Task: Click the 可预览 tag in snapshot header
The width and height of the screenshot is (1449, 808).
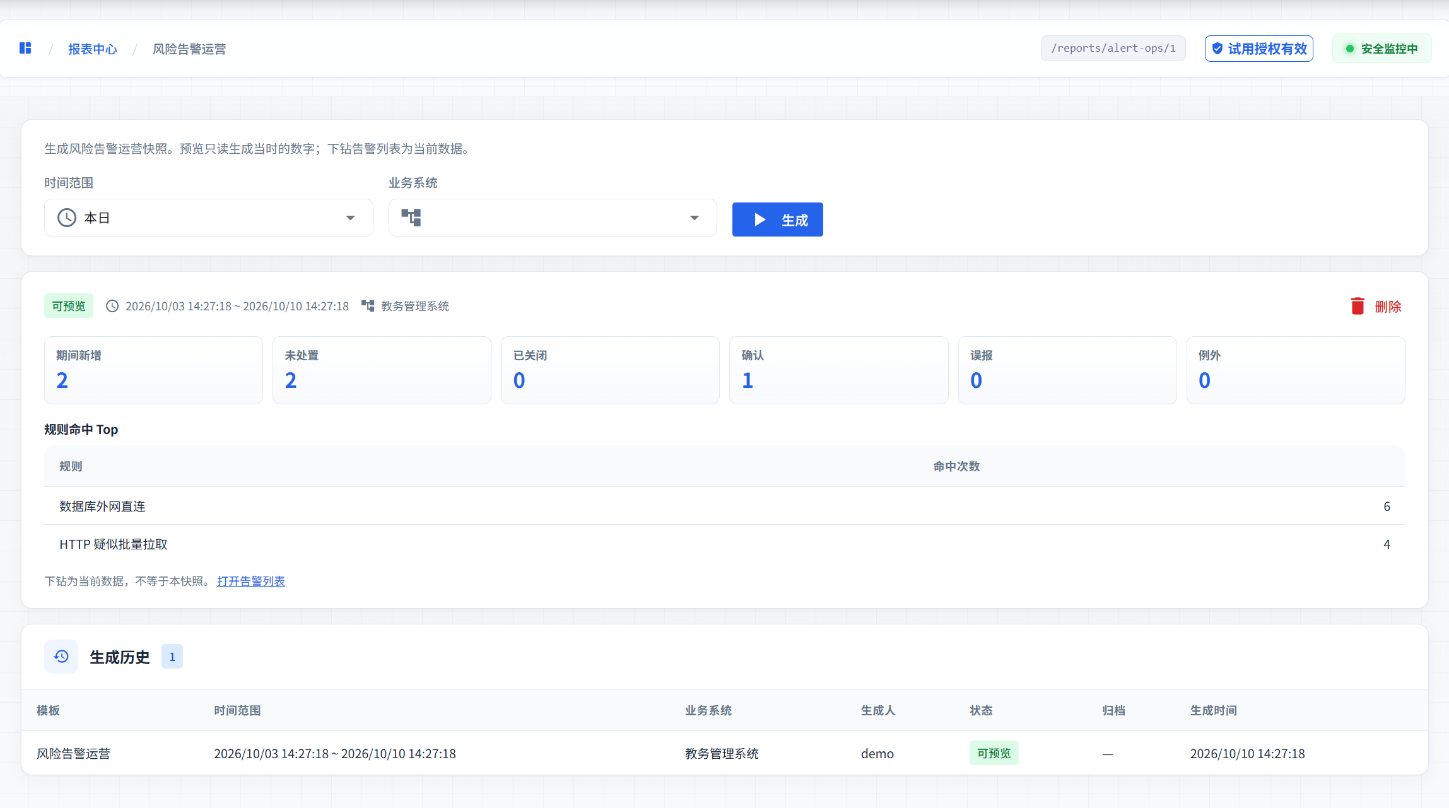Action: coord(69,306)
